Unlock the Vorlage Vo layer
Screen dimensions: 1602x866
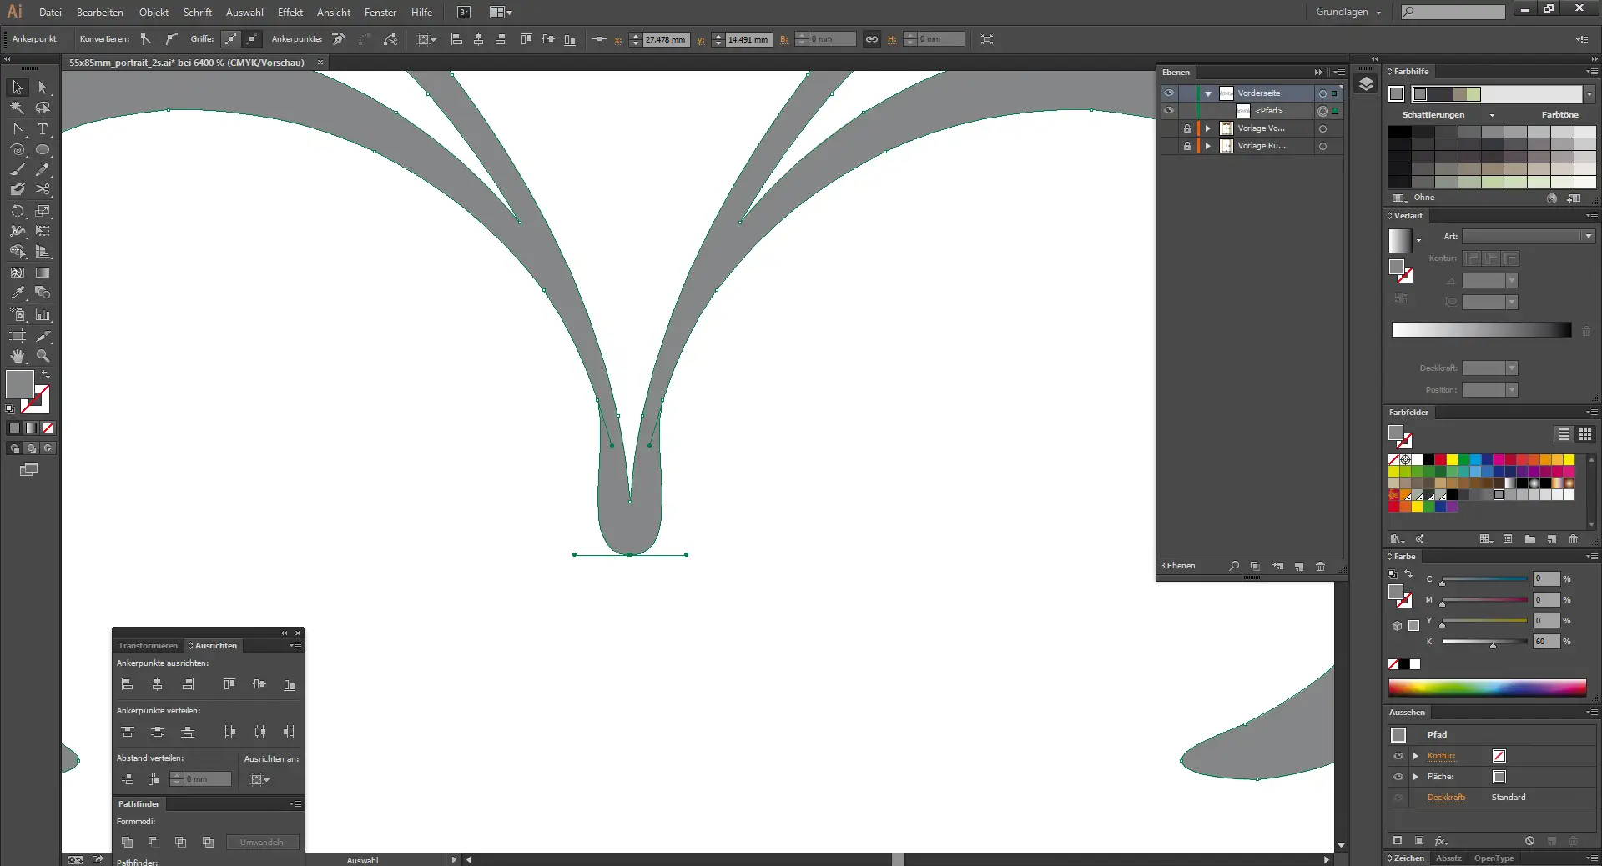coord(1187,128)
